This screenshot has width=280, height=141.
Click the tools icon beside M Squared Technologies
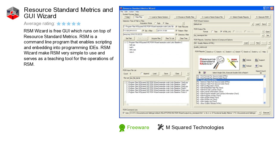tap(161, 127)
